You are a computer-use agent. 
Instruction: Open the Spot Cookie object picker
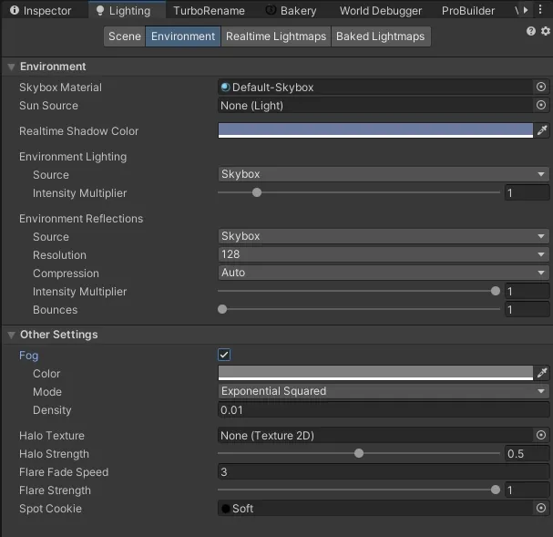point(541,508)
